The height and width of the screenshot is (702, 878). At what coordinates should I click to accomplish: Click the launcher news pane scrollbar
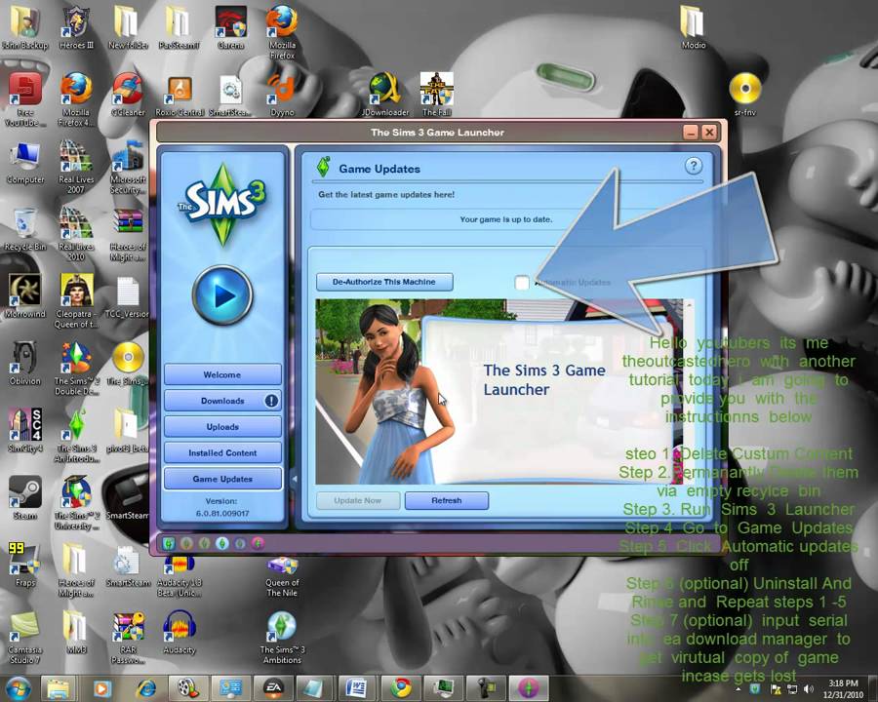(689, 392)
